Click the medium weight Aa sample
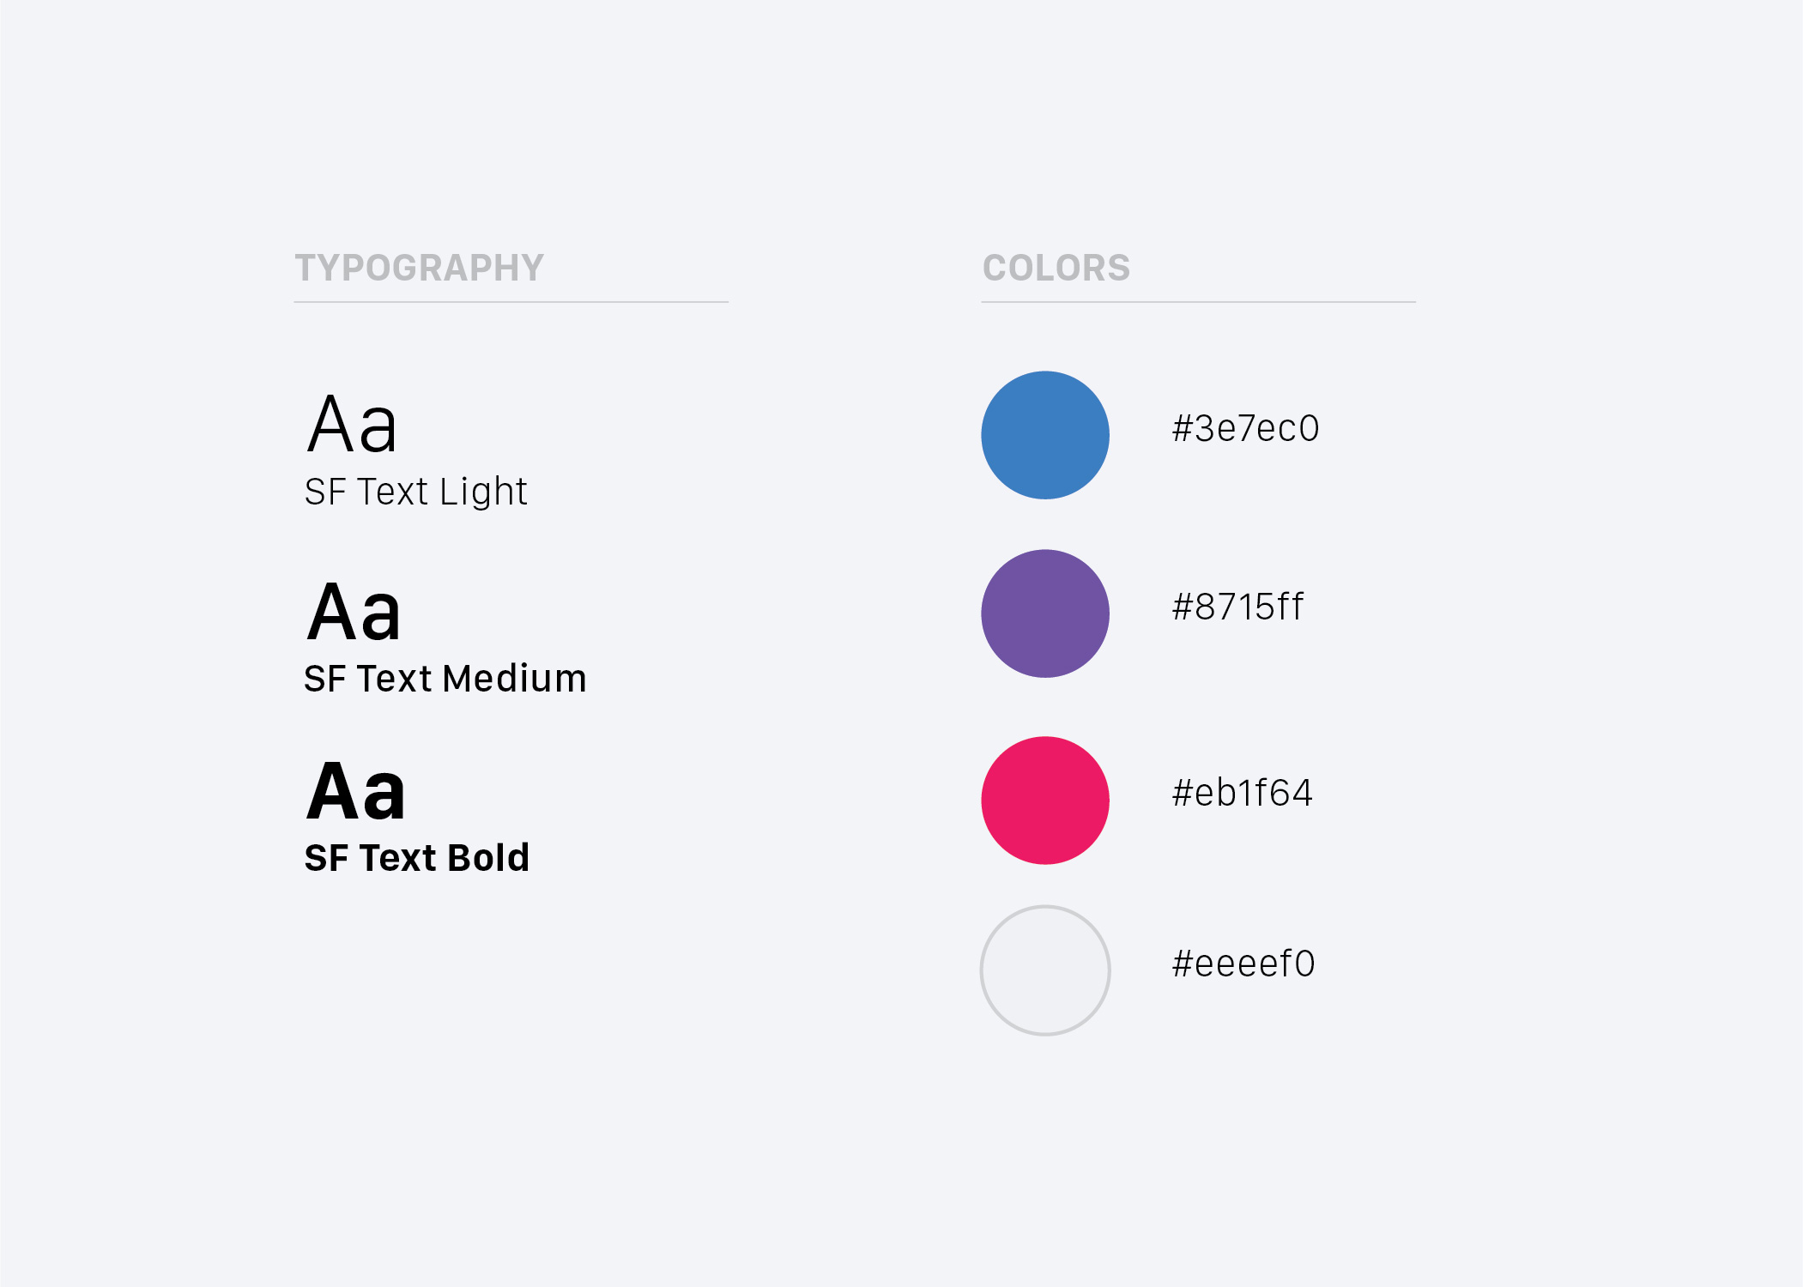 coord(354,612)
